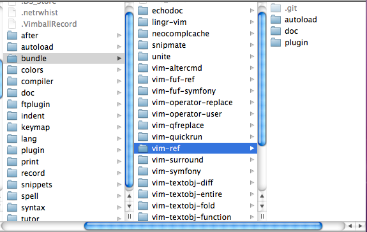Click the folder icon next to after
Screen dimensions: 367x232
12,35
